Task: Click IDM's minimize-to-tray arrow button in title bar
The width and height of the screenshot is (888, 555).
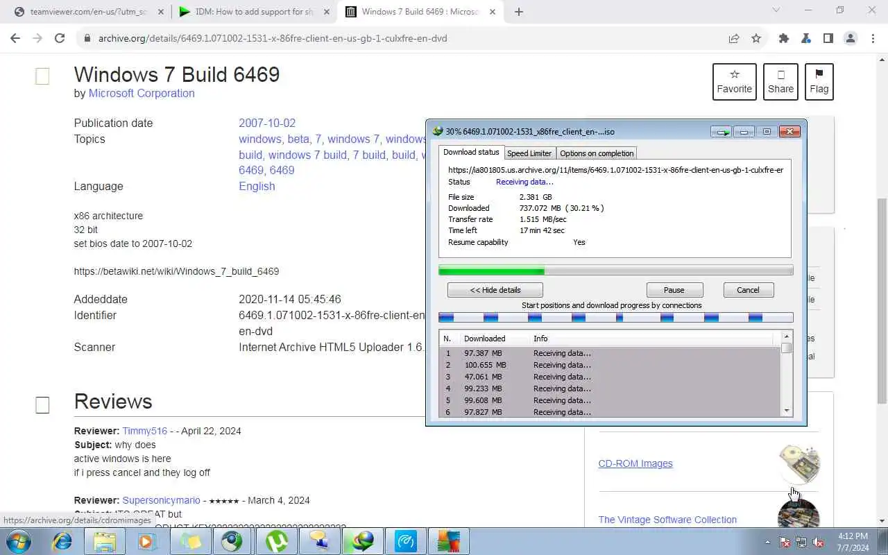Action: point(721,132)
